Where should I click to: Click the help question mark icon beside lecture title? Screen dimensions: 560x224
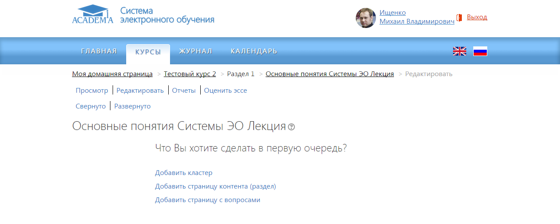(291, 127)
